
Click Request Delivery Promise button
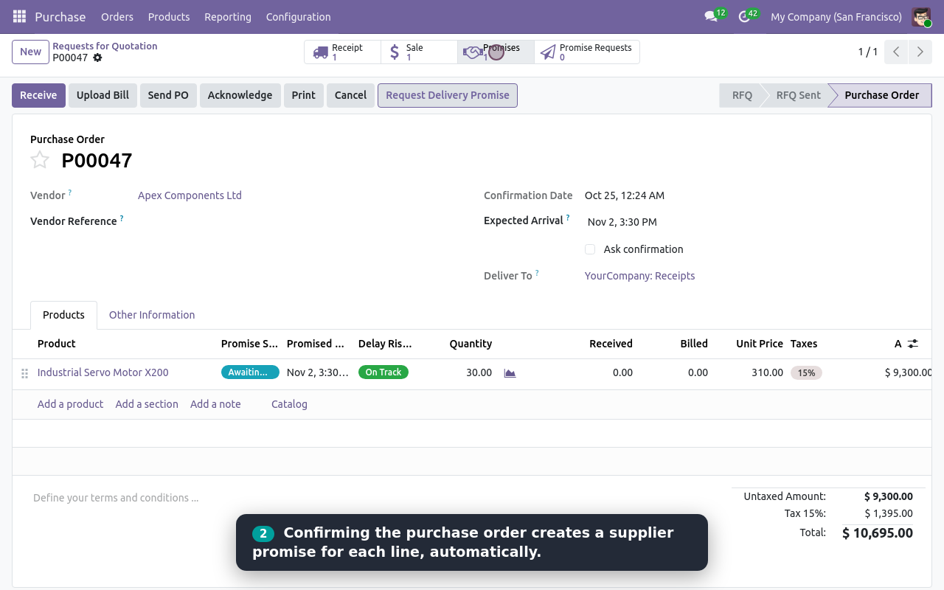coord(448,95)
